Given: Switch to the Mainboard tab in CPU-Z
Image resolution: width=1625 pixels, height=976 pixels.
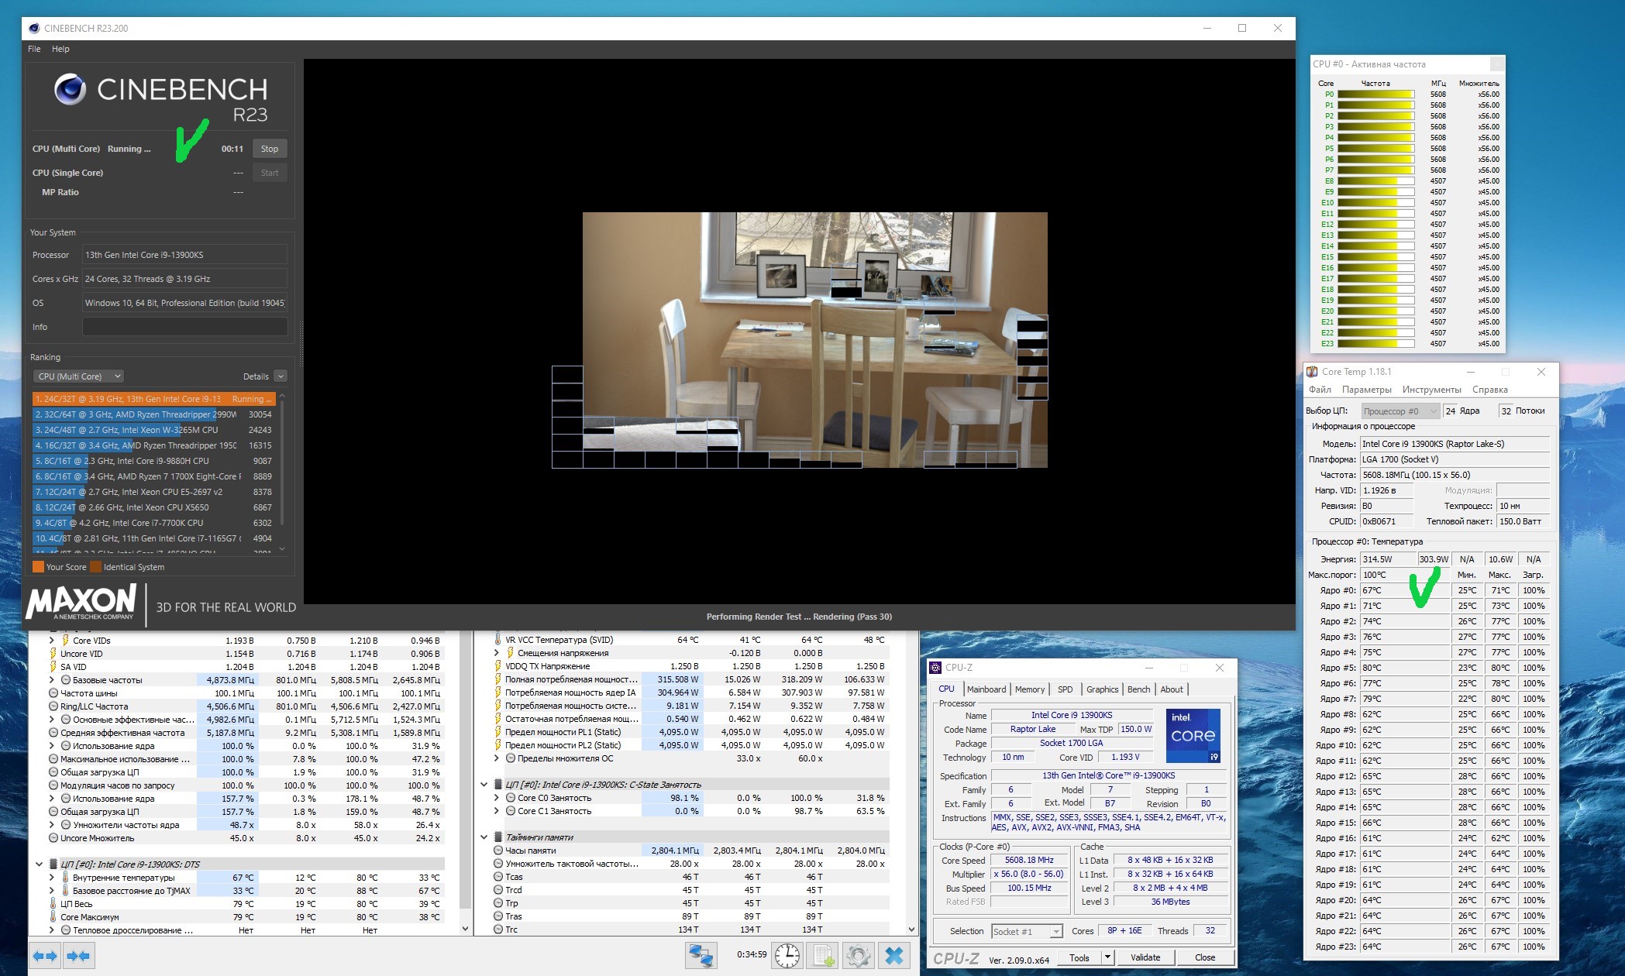Looking at the screenshot, I should click(x=986, y=689).
